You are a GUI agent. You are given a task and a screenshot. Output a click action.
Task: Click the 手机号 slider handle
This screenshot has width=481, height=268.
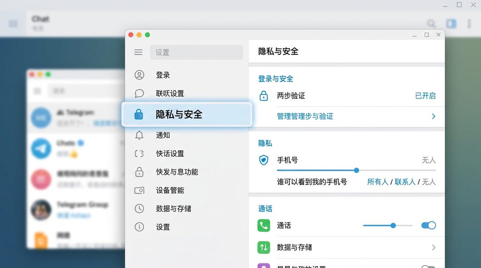356,170
